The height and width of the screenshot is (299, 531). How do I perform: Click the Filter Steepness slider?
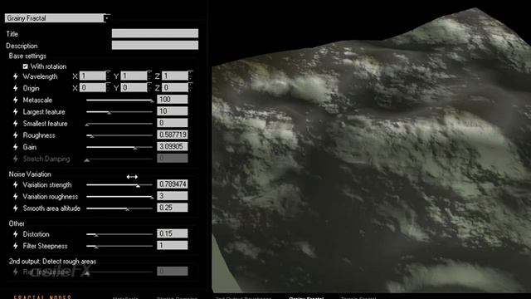pos(119,247)
